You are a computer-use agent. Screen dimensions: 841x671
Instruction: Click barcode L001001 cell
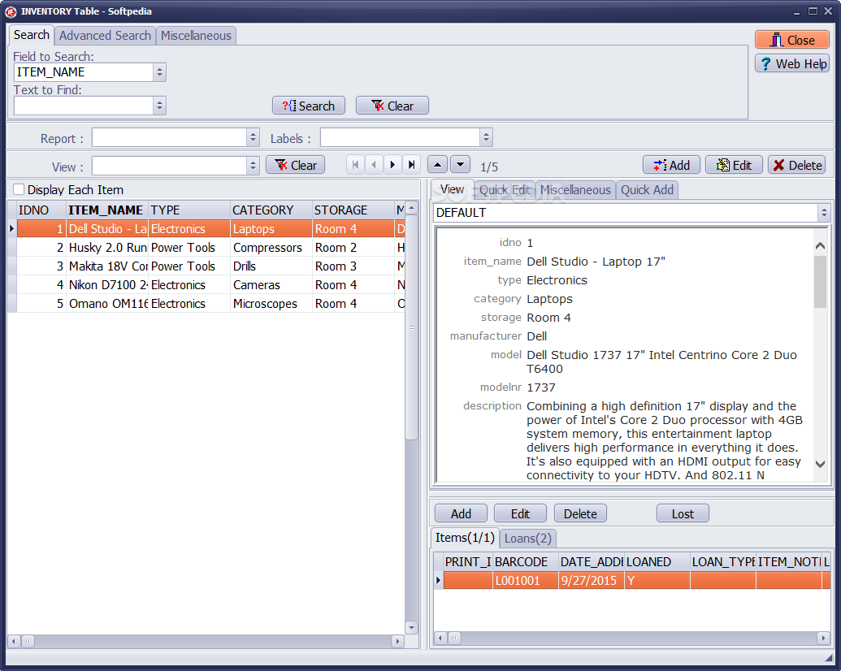point(526,580)
